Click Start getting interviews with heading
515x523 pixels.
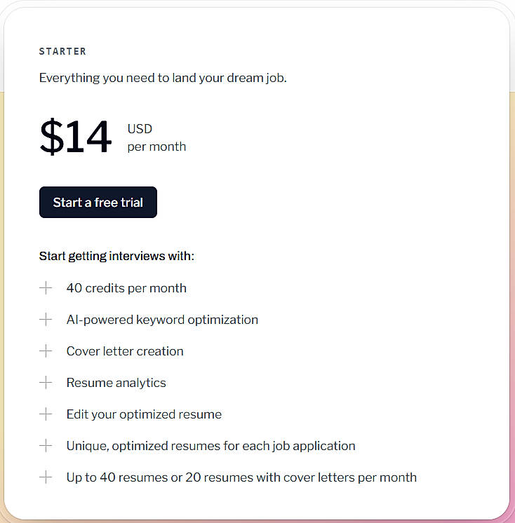click(116, 256)
